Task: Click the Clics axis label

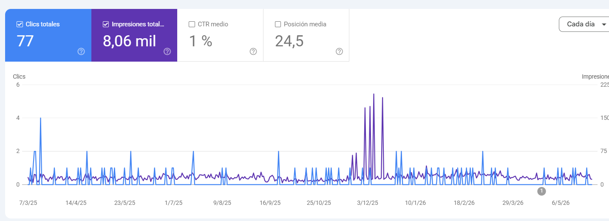Action: pyautogui.click(x=19, y=76)
